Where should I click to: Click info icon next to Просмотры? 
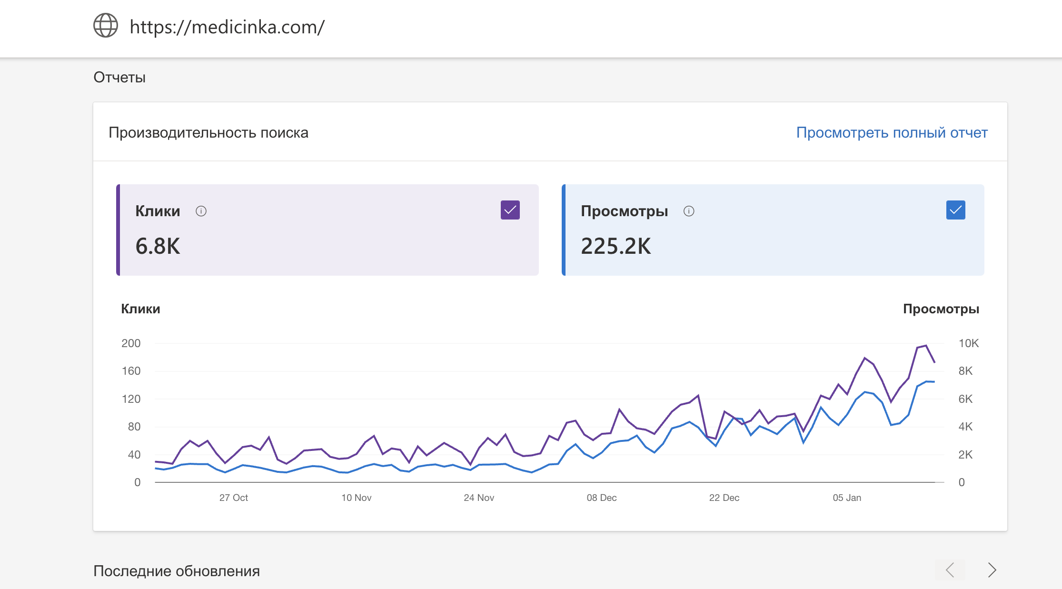point(689,211)
